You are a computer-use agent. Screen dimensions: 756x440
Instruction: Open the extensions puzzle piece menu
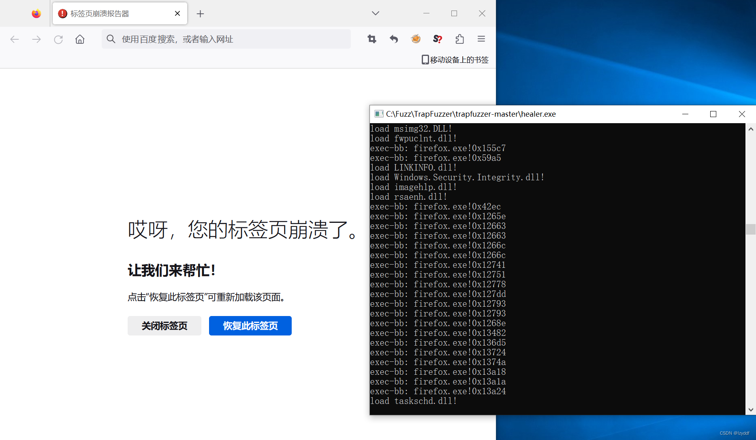pos(459,39)
